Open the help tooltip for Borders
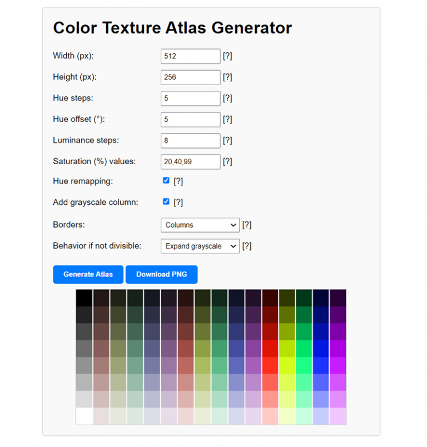This screenshot has width=427, height=447. click(247, 225)
